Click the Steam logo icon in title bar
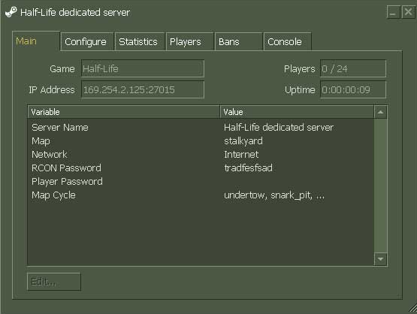Screen dimensions: 417x314 tap(11, 12)
